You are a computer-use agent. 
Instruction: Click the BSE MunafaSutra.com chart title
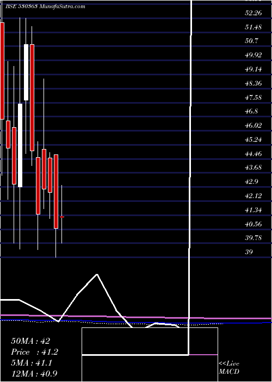44,7
